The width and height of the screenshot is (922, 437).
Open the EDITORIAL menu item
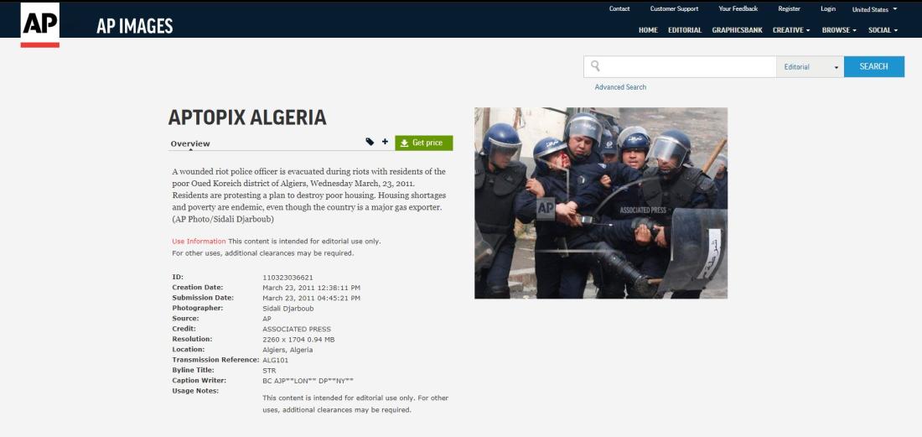685,30
